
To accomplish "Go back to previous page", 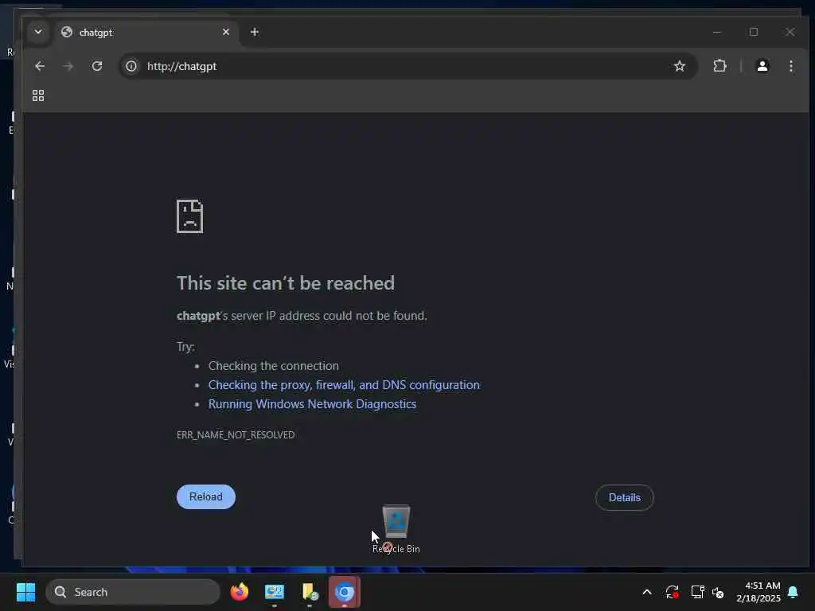I will [40, 66].
